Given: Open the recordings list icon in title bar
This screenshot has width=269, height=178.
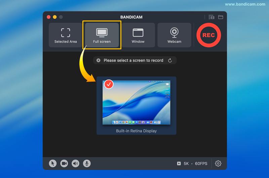Looking at the screenshot, I should pyautogui.click(x=211, y=17).
